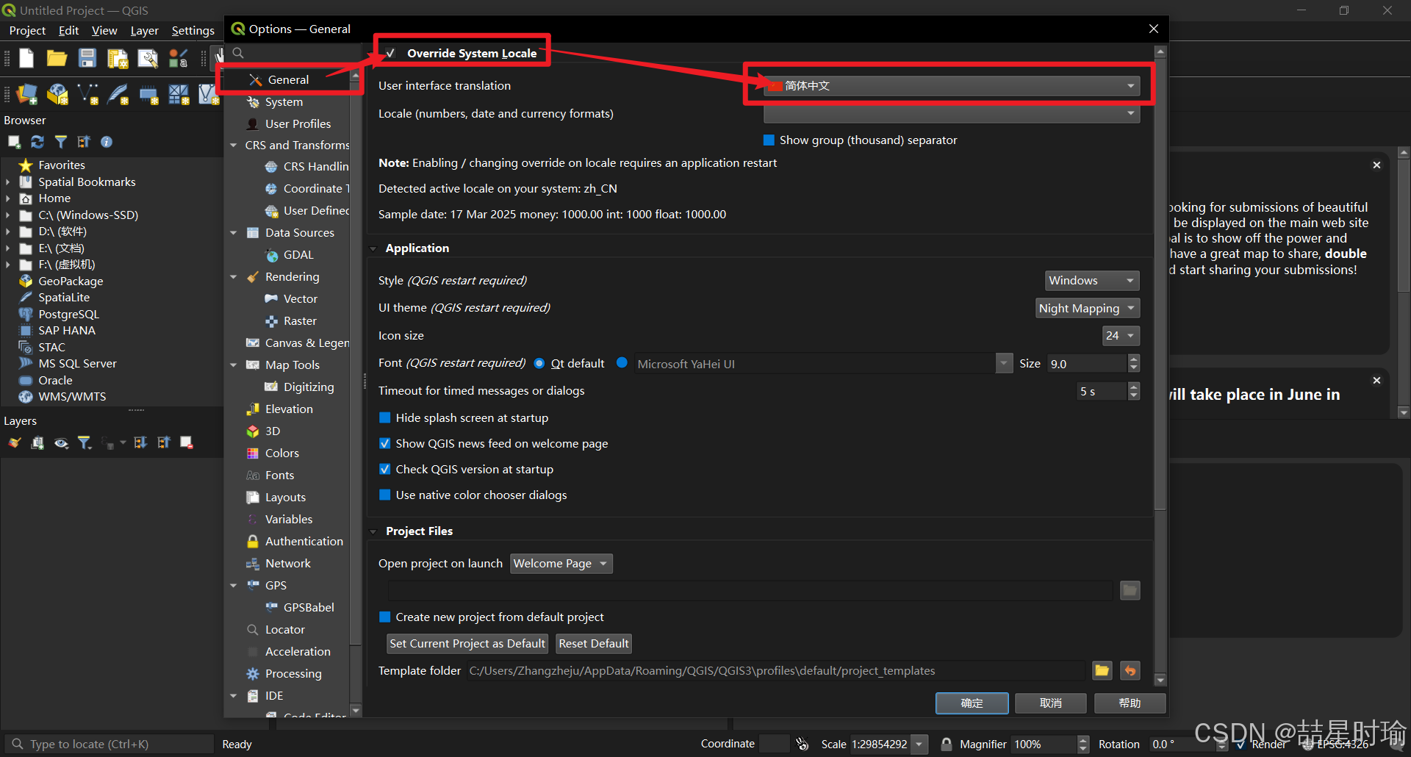Viewport: 1411px width, 757px height.
Task: Click New GeoPackage Layer icon
Action: pos(57,94)
